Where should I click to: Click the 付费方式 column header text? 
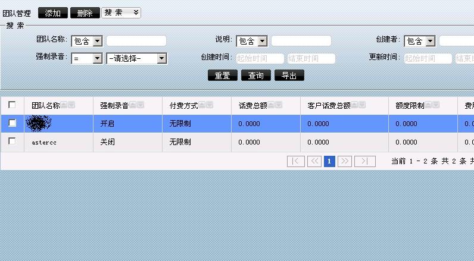tap(184, 105)
